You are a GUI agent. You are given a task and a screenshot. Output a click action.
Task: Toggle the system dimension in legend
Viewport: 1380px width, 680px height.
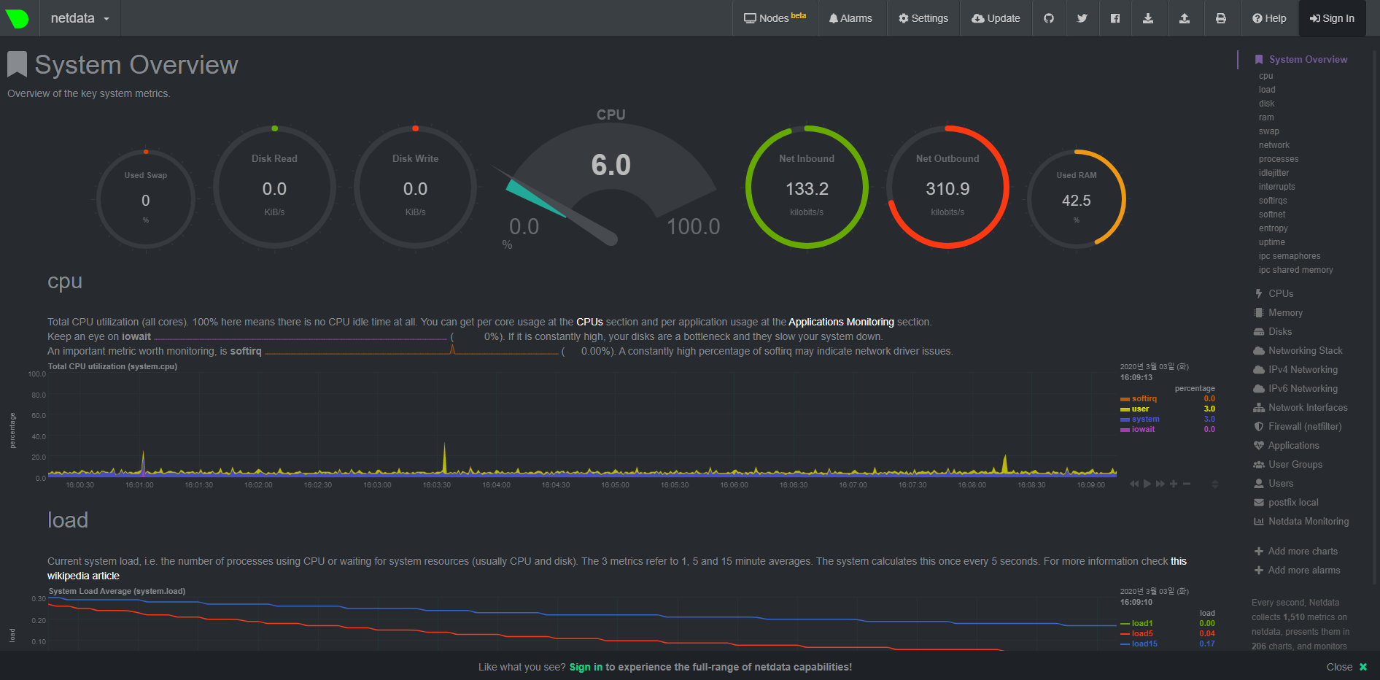tap(1145, 419)
